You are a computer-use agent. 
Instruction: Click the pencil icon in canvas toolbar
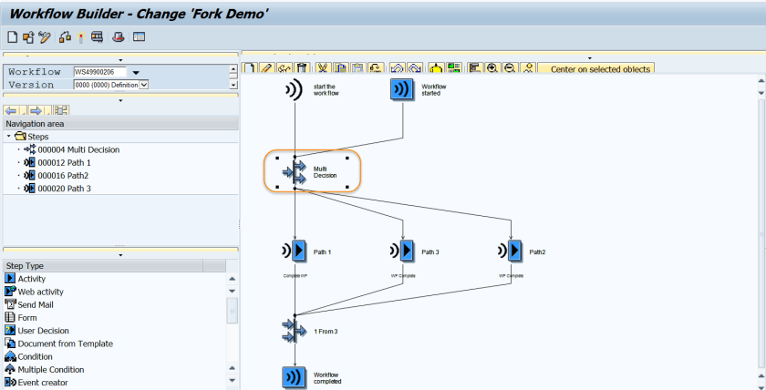(x=266, y=67)
